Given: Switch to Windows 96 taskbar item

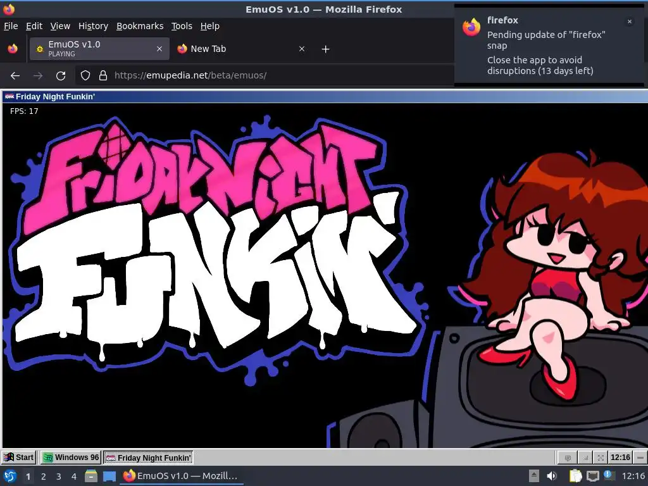Looking at the screenshot, I should click(71, 458).
